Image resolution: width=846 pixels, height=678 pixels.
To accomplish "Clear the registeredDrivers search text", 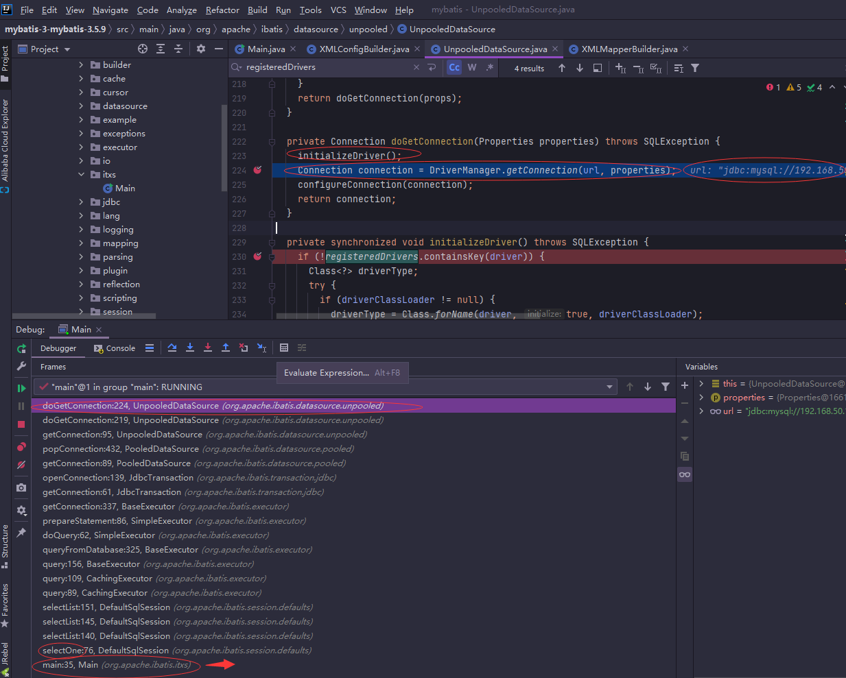I will click(x=416, y=67).
